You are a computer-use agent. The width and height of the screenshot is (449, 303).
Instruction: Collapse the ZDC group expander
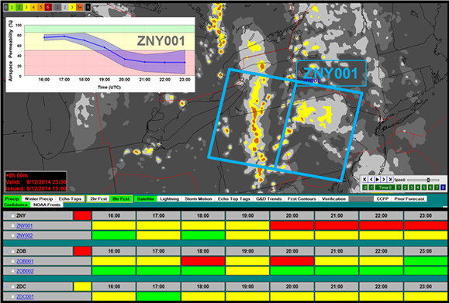[x=5, y=287]
